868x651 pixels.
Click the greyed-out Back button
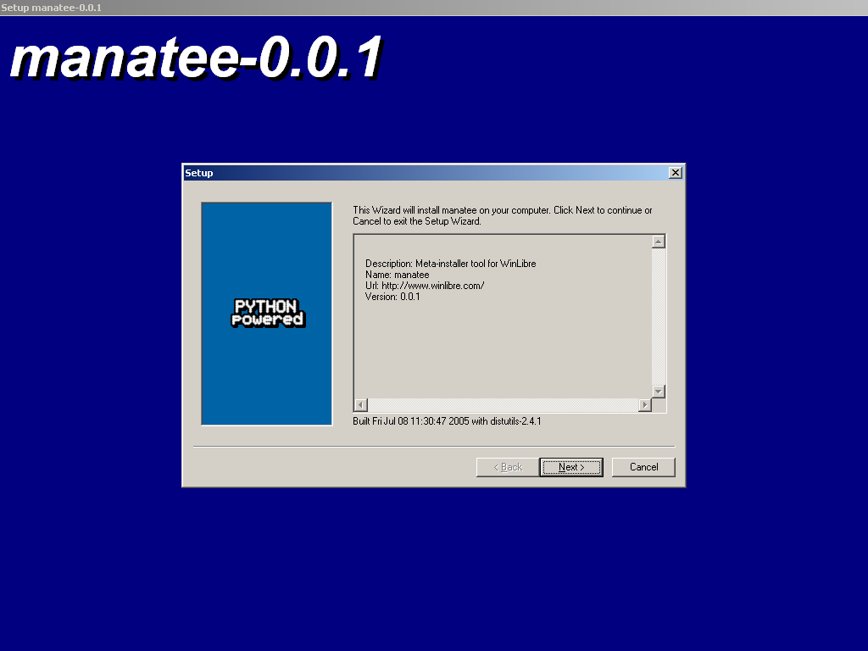[507, 467]
